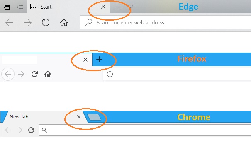Close Chrome's New Tab tab

pos(79,117)
